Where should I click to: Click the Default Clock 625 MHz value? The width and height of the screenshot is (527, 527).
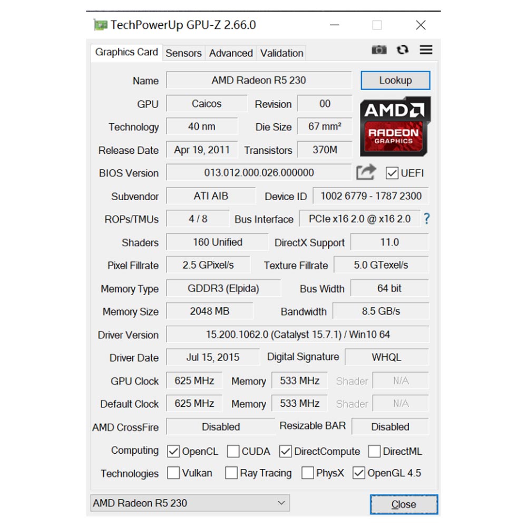pyautogui.click(x=194, y=403)
